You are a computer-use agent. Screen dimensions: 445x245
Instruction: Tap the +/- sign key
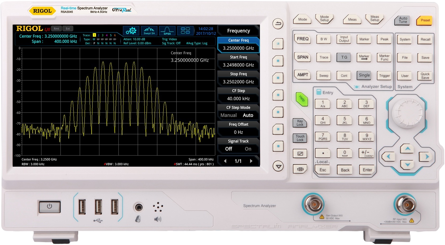pos(366,153)
